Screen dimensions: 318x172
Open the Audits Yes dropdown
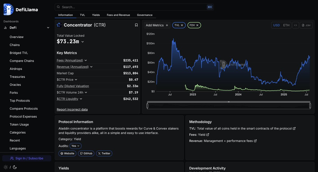[x=75, y=146]
